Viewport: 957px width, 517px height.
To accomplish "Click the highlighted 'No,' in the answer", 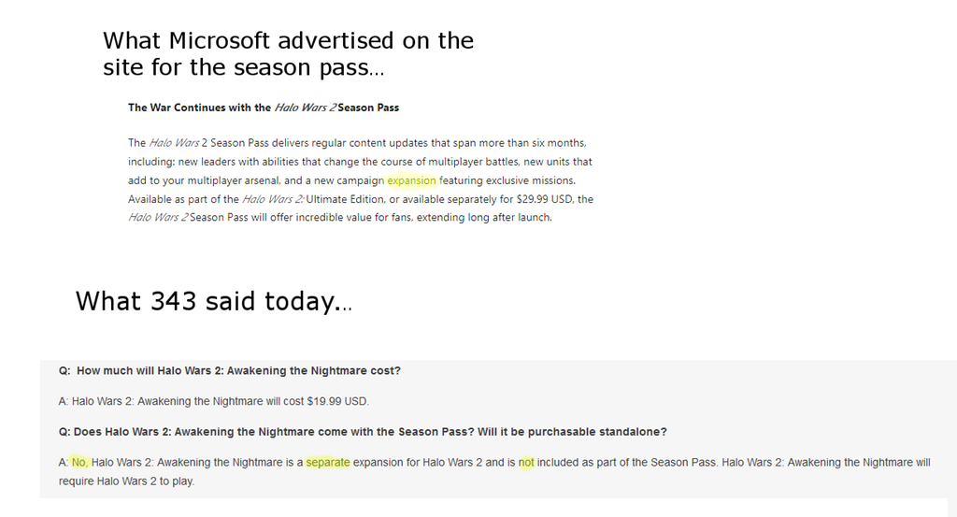I will coord(80,462).
